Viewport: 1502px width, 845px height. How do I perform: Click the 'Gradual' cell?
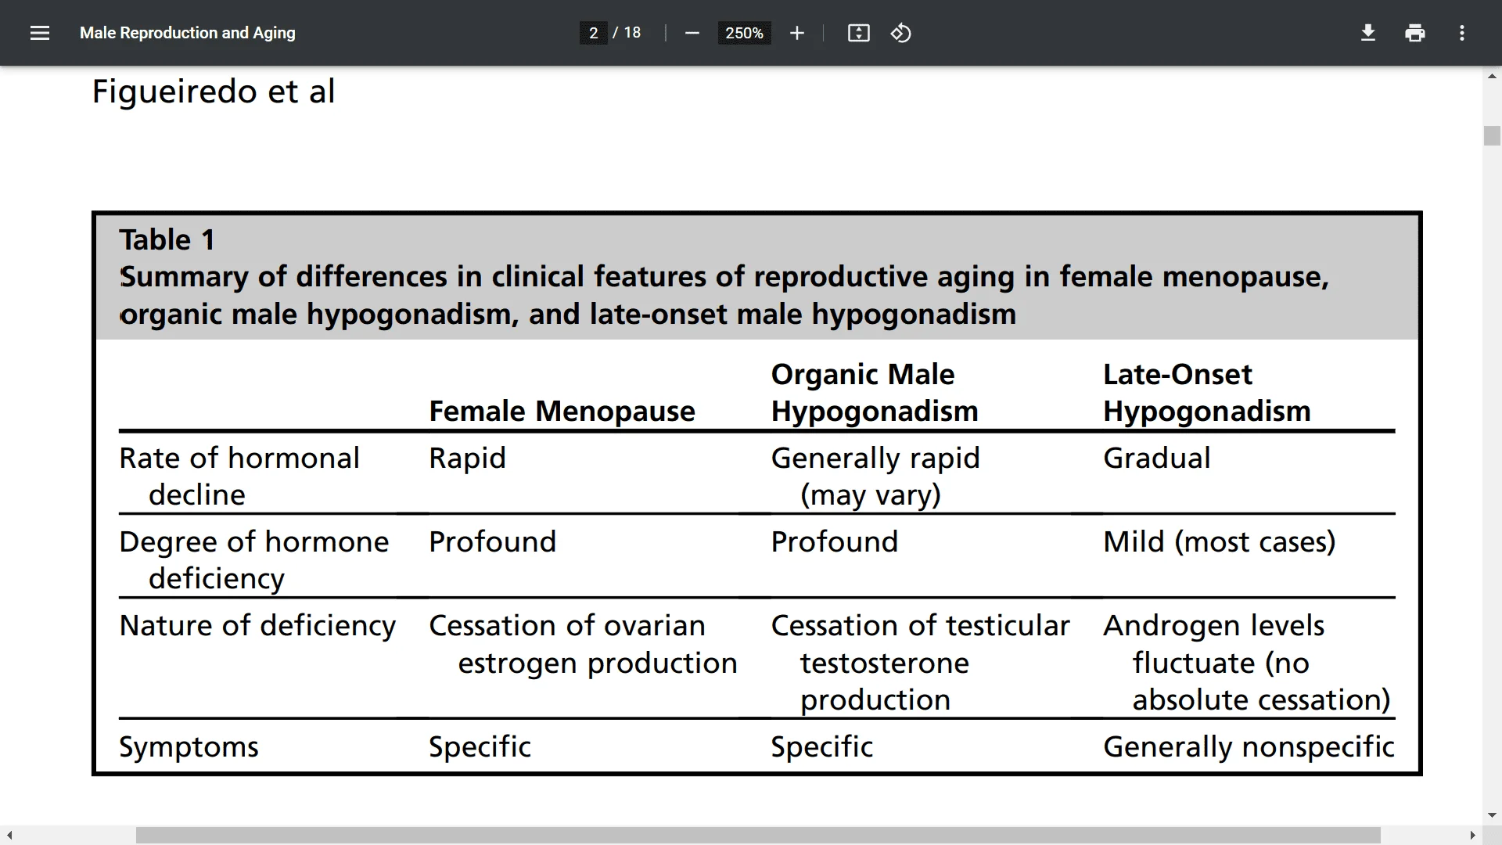(x=1157, y=458)
